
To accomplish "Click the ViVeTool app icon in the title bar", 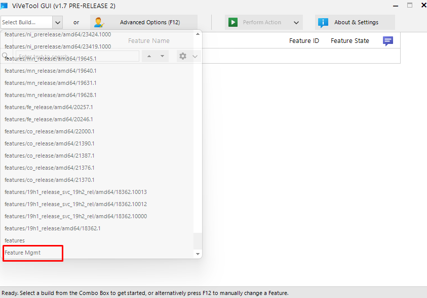I will 4,6.
